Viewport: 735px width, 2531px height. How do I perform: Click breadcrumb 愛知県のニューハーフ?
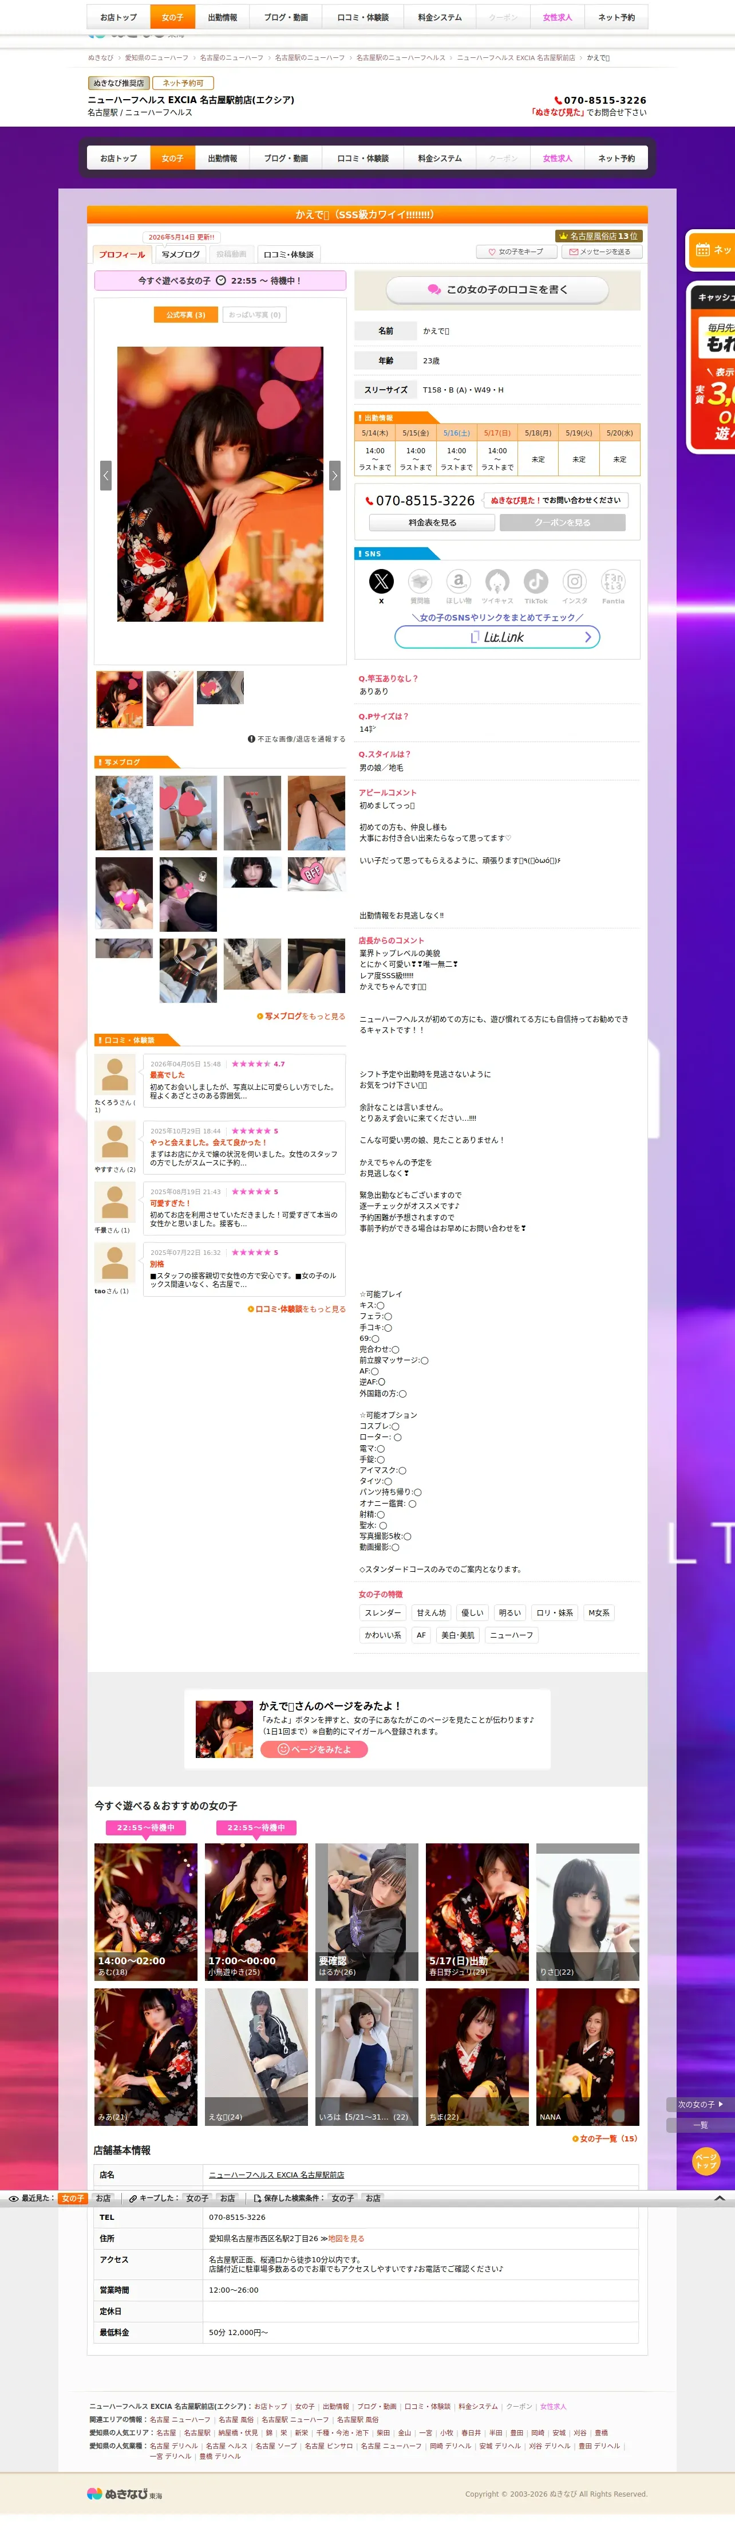tap(157, 58)
